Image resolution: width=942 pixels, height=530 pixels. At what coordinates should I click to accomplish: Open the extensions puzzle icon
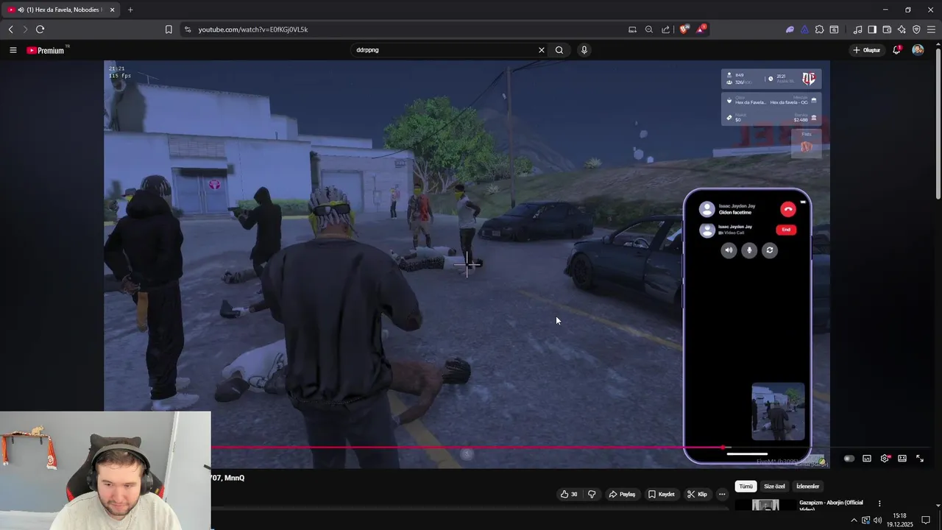[819, 29]
